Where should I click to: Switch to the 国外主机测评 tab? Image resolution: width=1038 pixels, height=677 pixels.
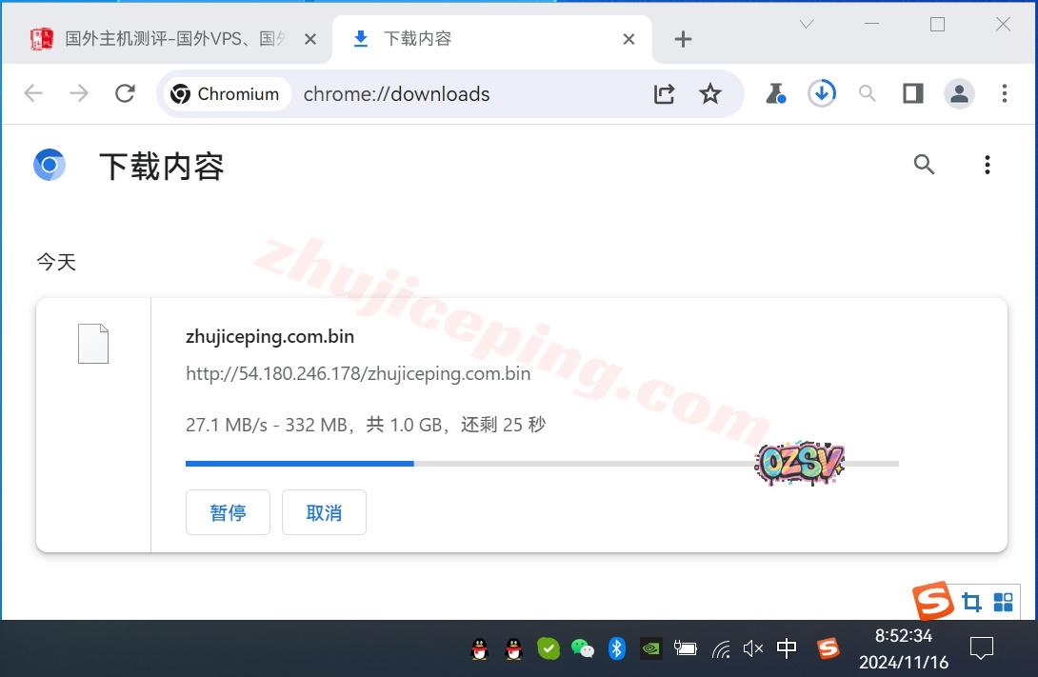(x=171, y=39)
